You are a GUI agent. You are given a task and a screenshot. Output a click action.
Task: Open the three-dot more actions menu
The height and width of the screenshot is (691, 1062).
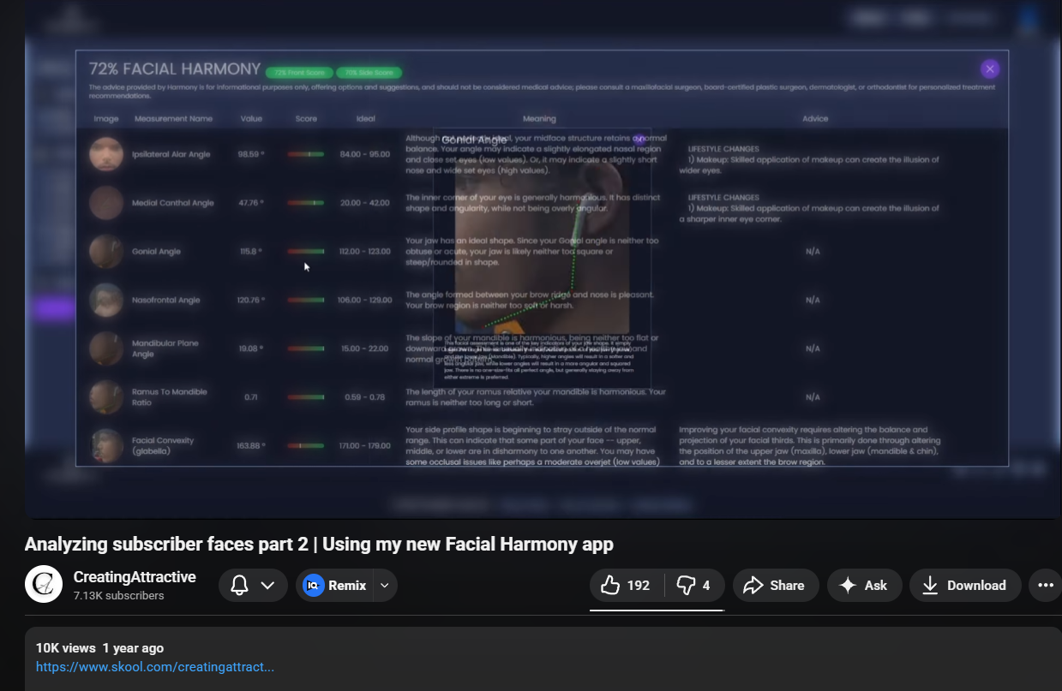(1045, 586)
